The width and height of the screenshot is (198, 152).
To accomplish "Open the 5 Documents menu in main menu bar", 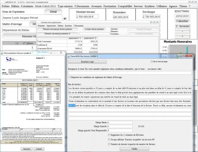I will pos(82,6).
